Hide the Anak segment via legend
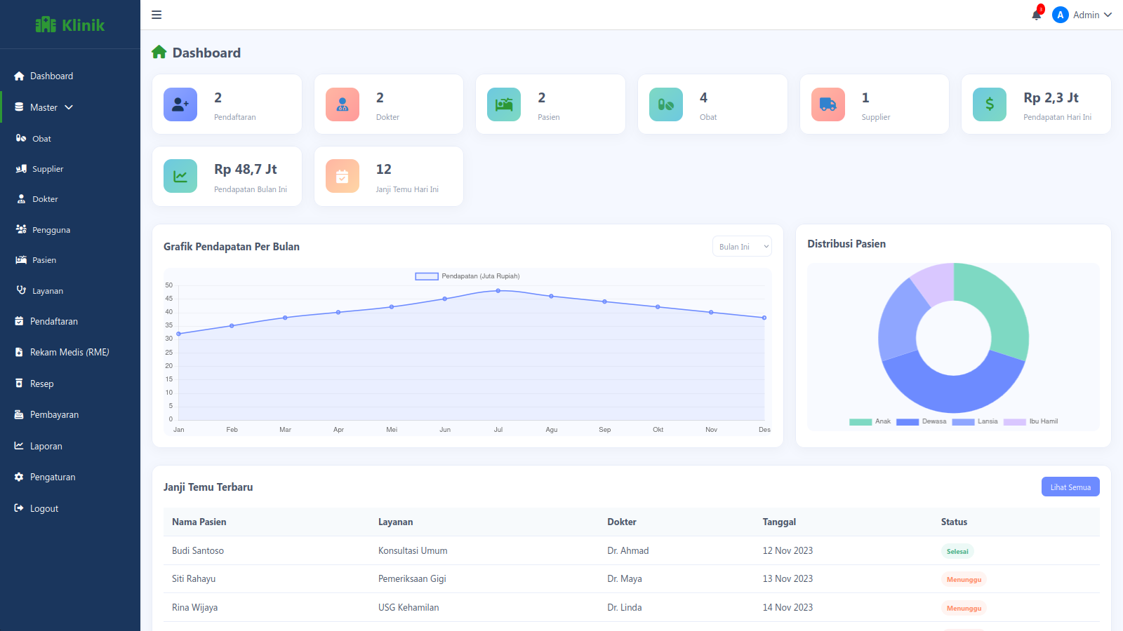 click(x=870, y=421)
